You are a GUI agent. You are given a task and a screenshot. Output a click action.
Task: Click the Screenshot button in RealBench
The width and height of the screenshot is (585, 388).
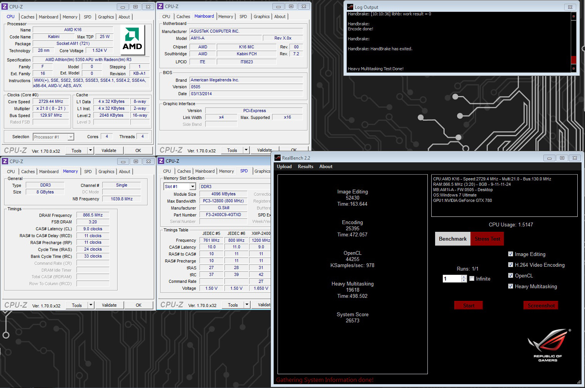point(541,305)
